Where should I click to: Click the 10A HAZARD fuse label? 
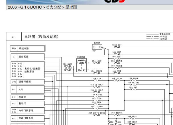click(x=133, y=83)
